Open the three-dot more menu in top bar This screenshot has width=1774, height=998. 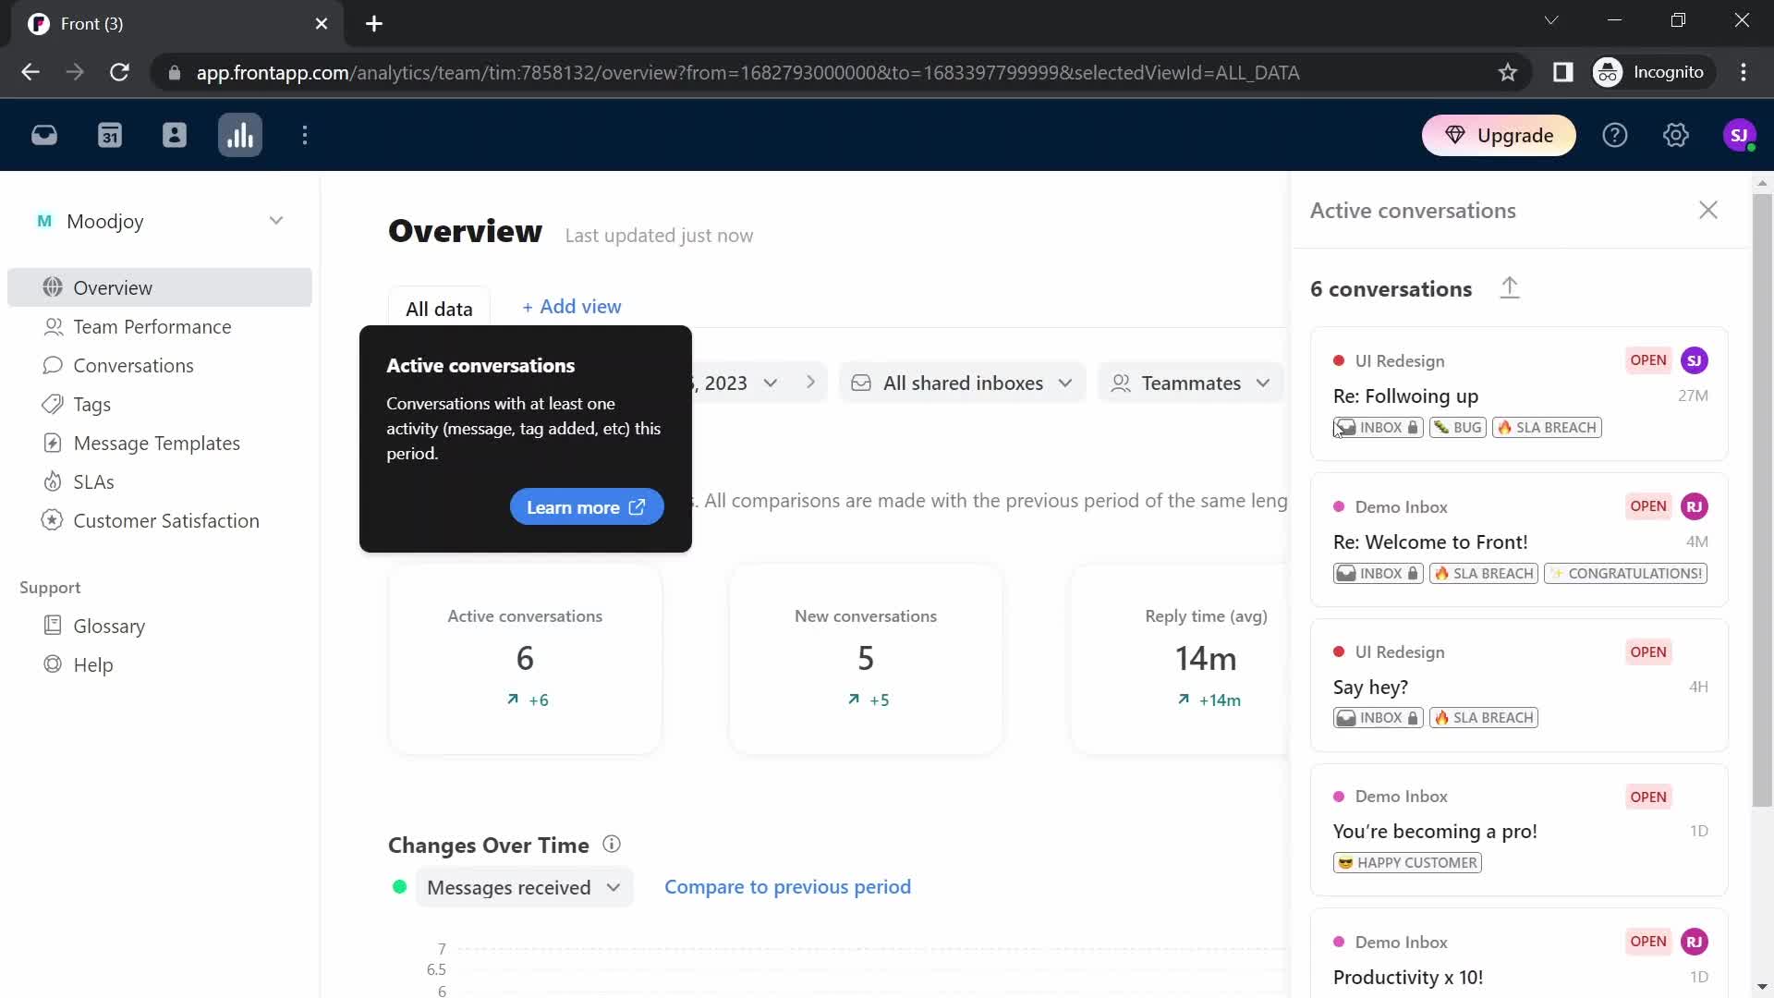[x=305, y=136]
